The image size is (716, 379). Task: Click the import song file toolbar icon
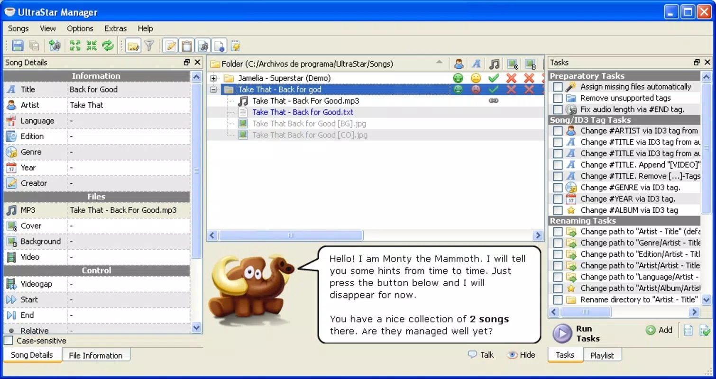pos(55,45)
